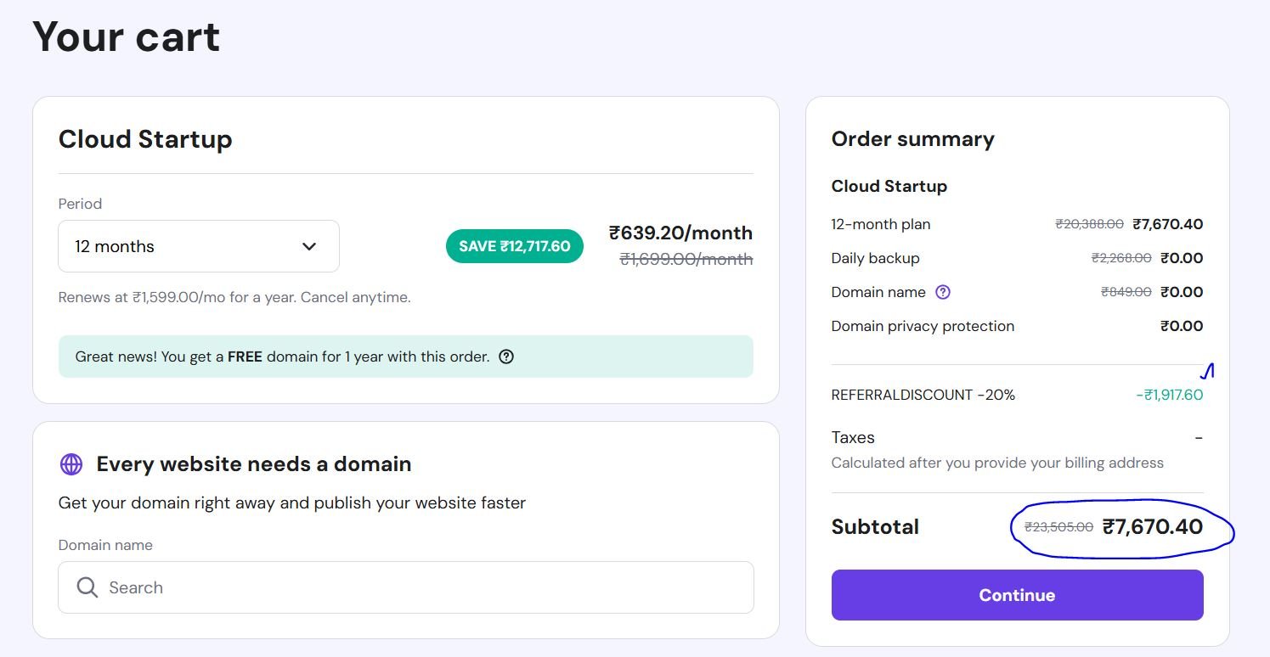1270x657 pixels.
Task: Click the ₹639.20/month price text
Action: tap(680, 233)
